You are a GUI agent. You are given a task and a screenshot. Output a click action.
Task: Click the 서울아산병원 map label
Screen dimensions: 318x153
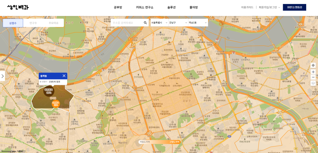coord(299,36)
